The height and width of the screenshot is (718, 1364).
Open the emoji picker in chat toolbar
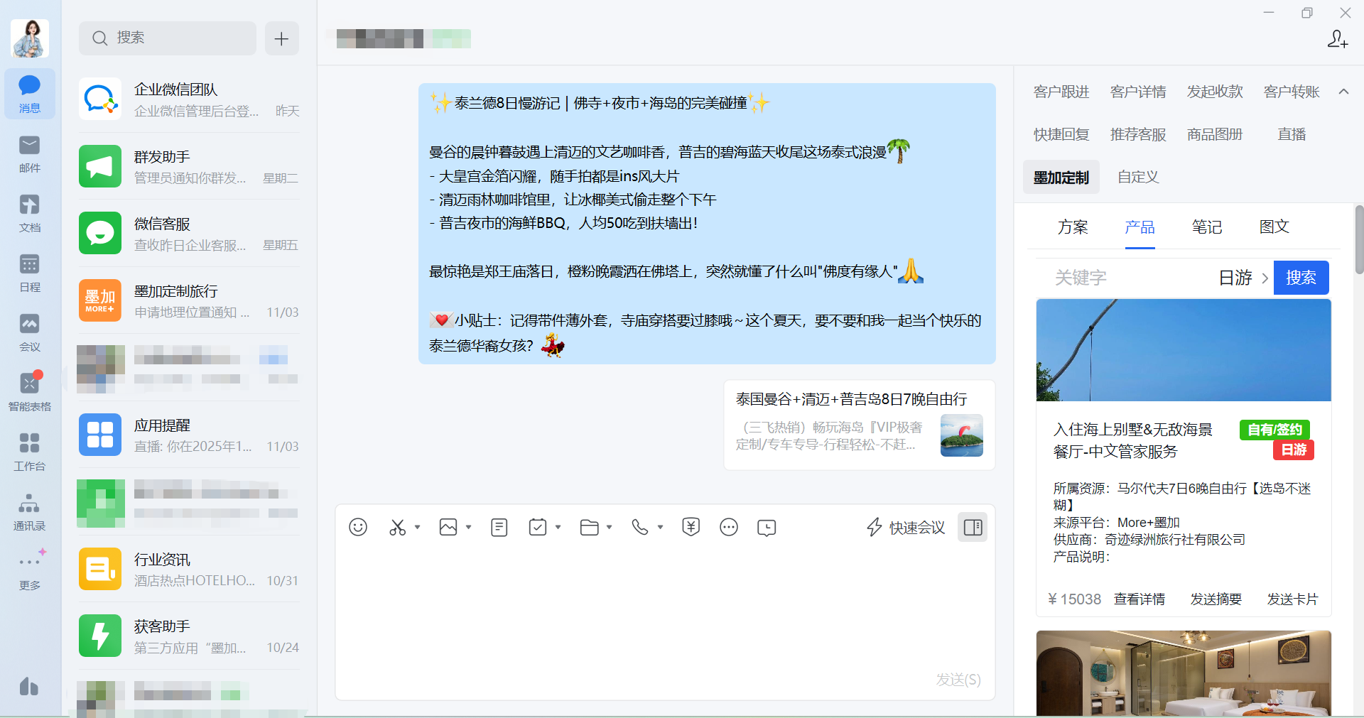(x=358, y=527)
